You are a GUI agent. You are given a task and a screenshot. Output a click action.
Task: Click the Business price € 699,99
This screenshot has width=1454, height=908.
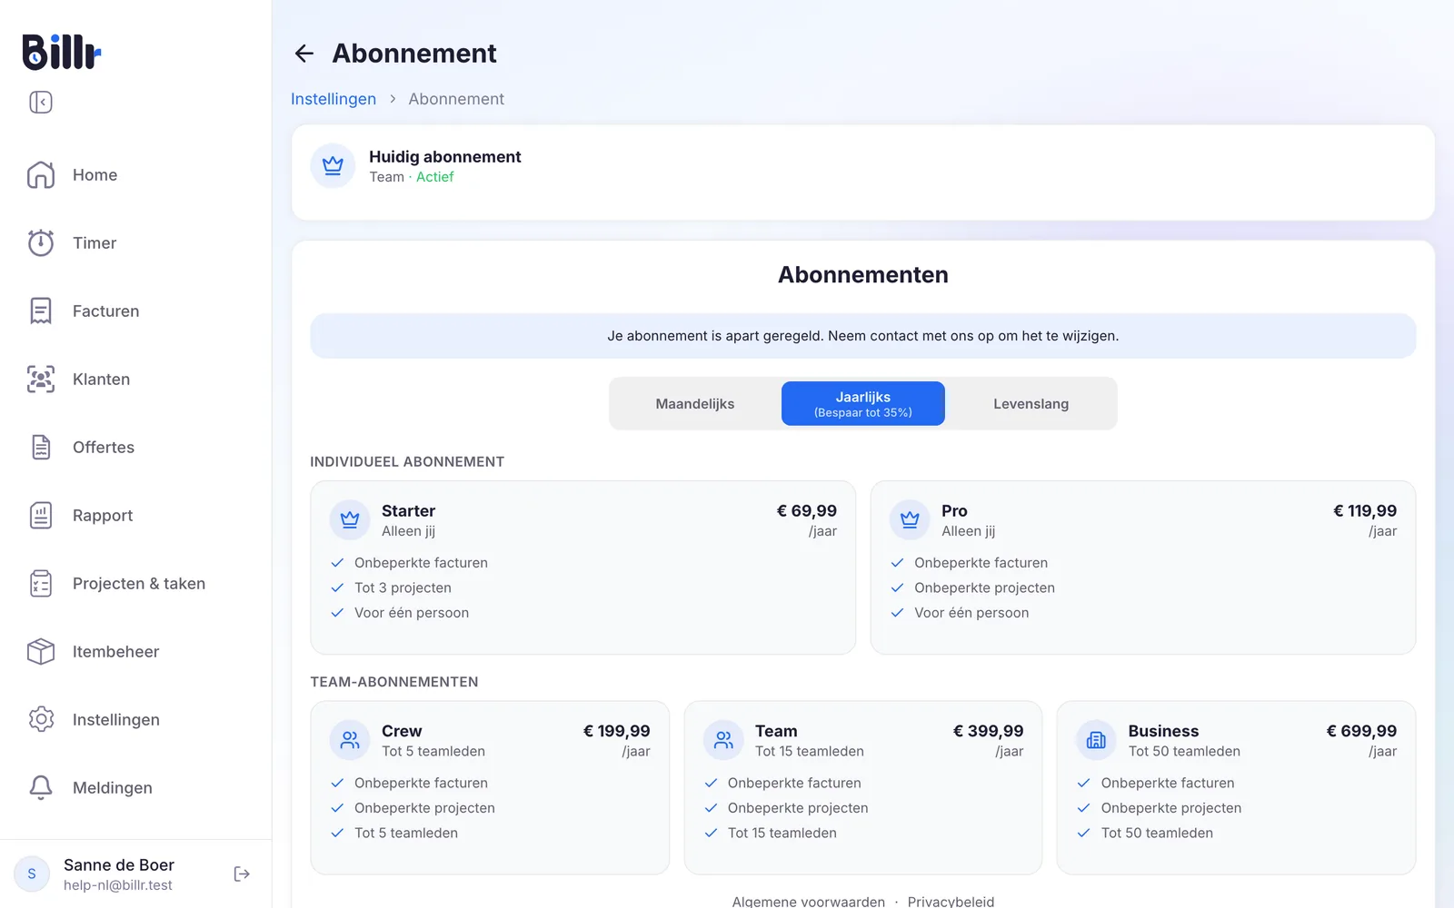1362,731
